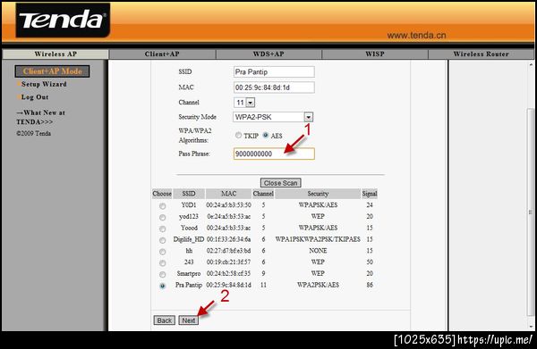Click signal value 50
The height and width of the screenshot is (349, 537).
click(x=370, y=262)
